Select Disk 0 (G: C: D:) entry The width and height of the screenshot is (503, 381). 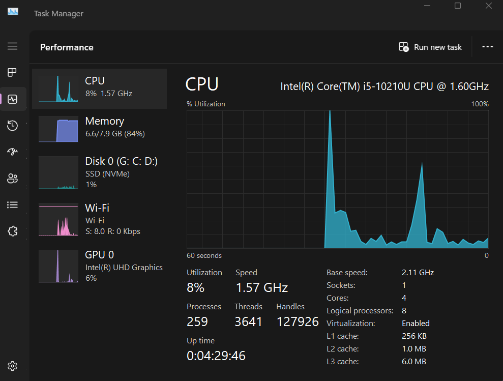coord(100,172)
